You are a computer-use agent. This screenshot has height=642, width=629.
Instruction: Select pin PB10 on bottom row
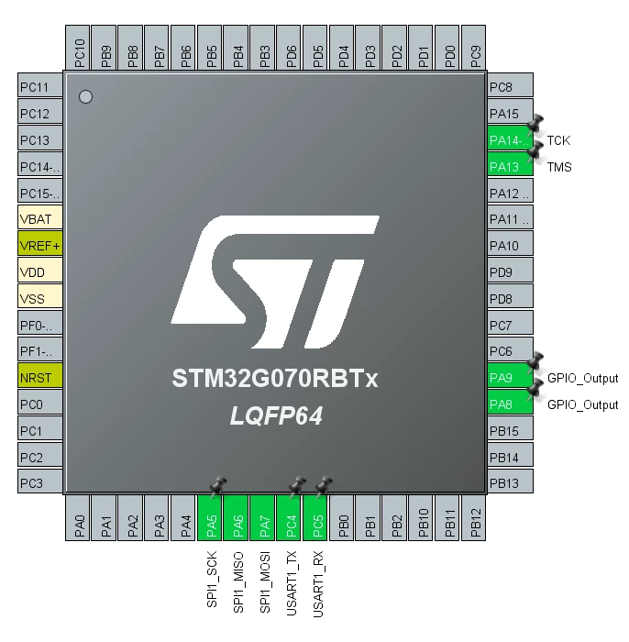[x=421, y=517]
